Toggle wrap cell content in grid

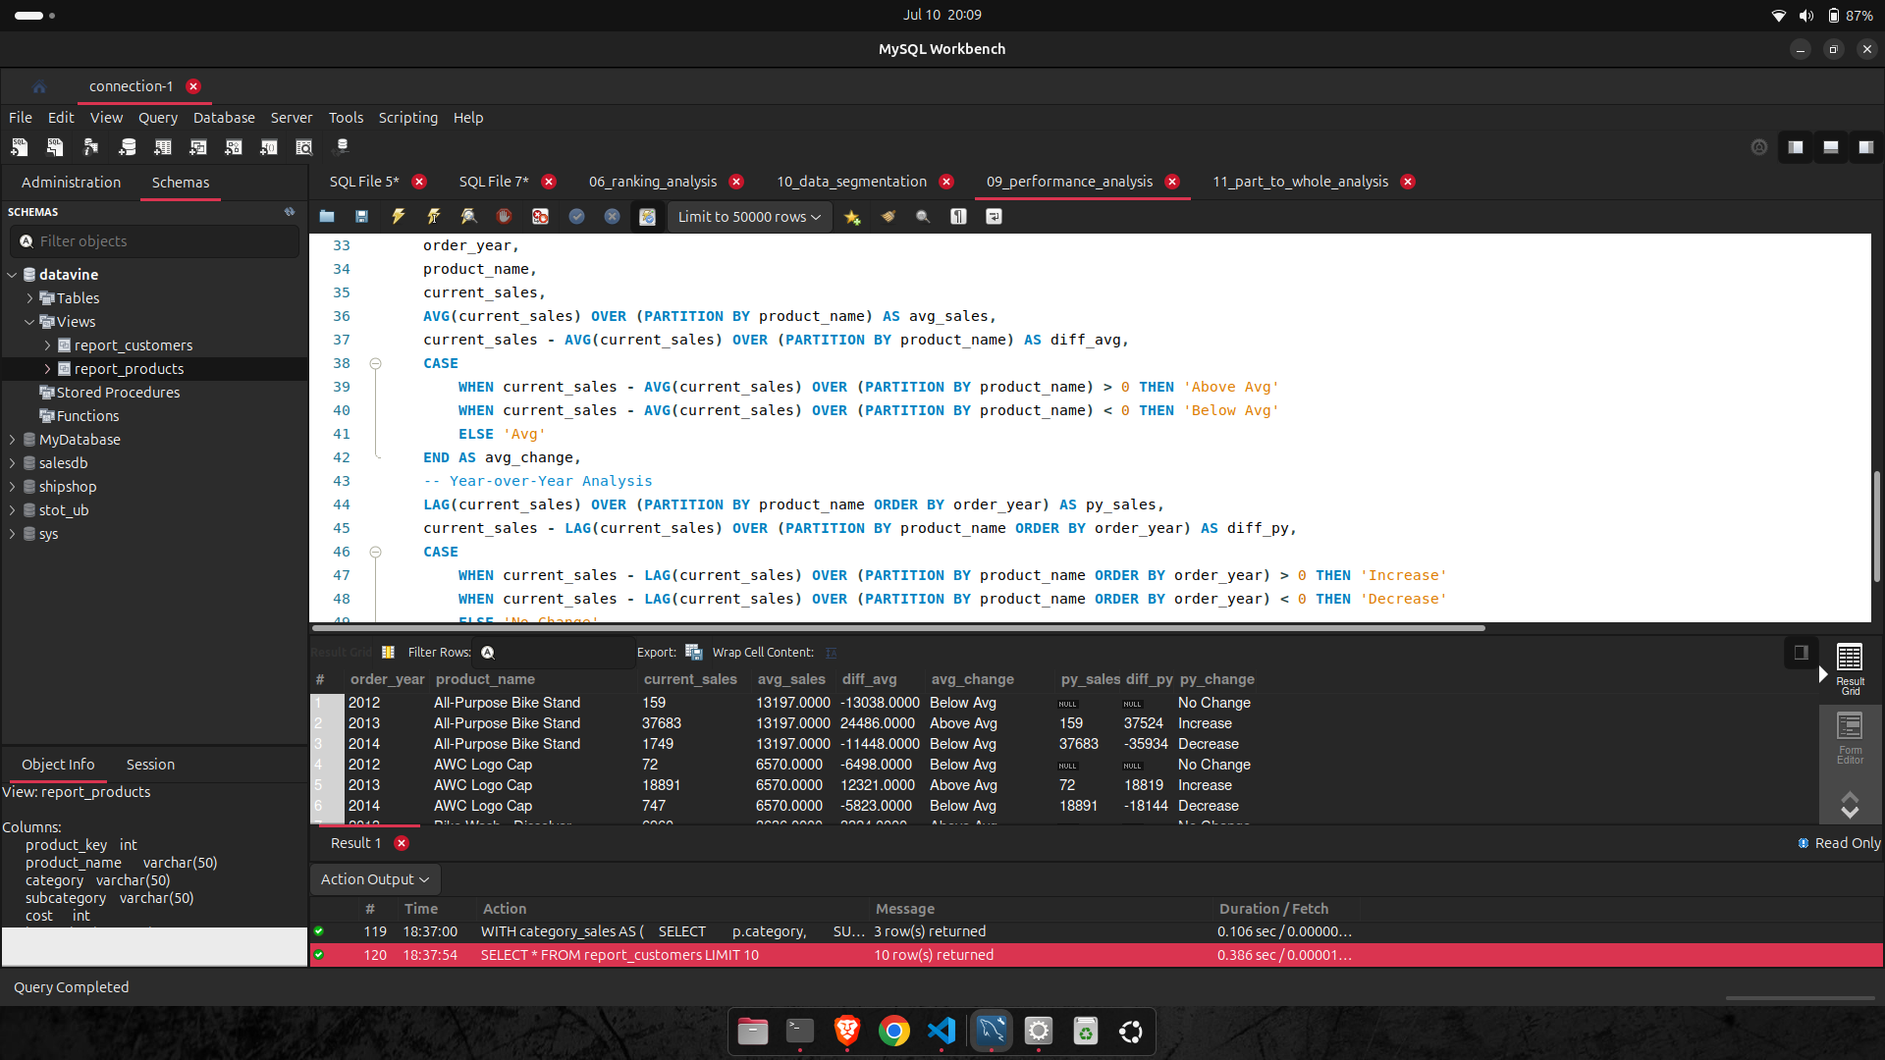[832, 653]
